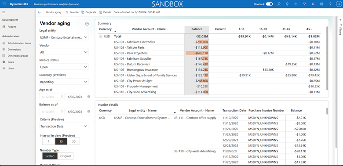Click Business performance analytics (preview) title
This screenshot has height=166, width=343.
[x=57, y=4]
